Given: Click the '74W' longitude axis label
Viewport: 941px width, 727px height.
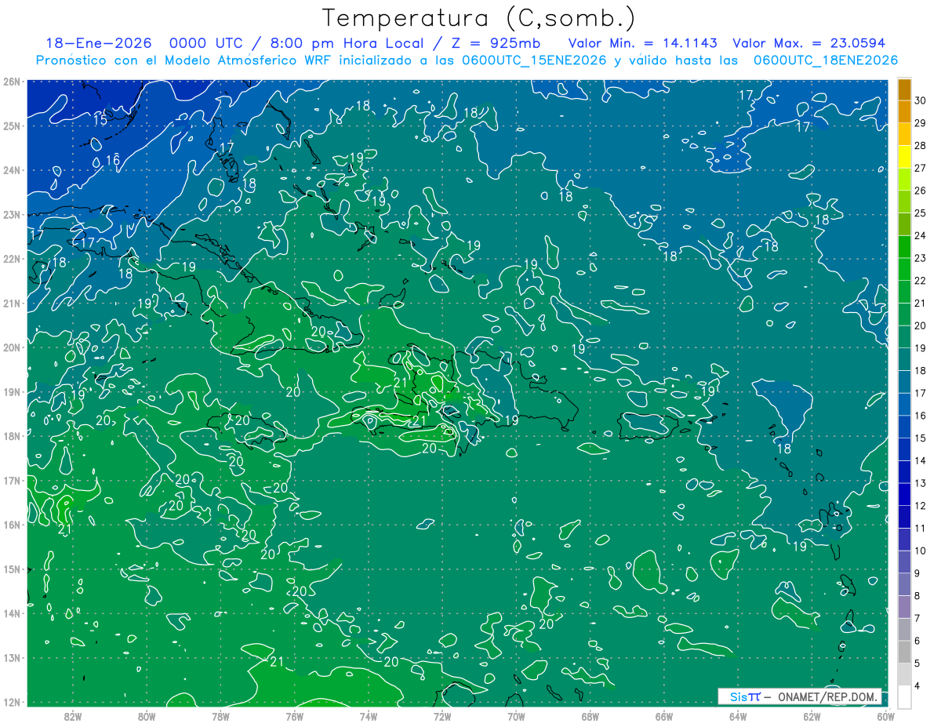Looking at the screenshot, I should [368, 716].
